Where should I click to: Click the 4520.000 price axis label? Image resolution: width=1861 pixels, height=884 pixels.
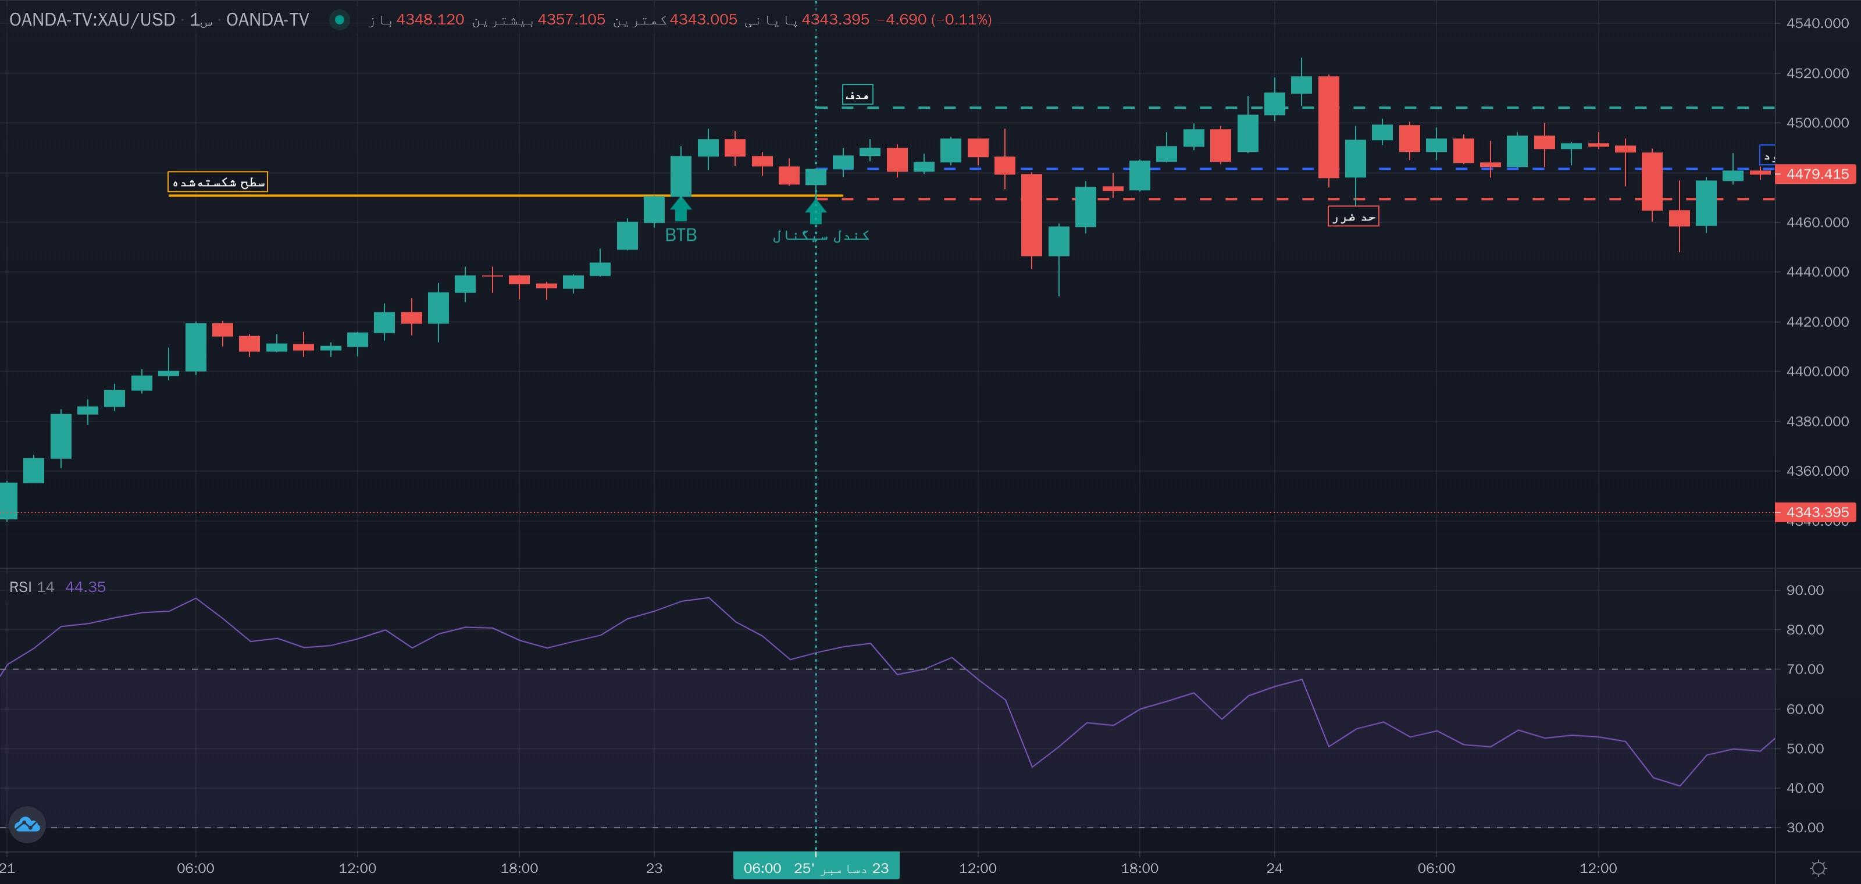[x=1817, y=73]
